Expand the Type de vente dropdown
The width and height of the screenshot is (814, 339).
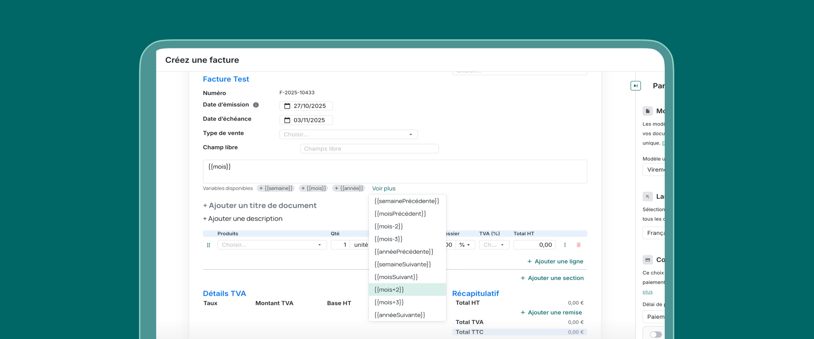[348, 134]
